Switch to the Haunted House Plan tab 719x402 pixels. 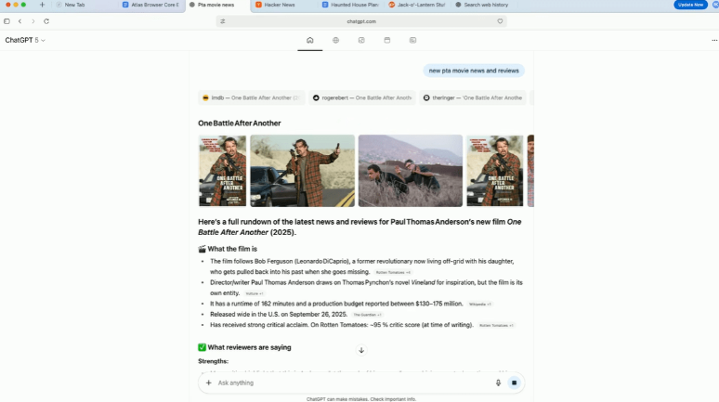tap(349, 5)
